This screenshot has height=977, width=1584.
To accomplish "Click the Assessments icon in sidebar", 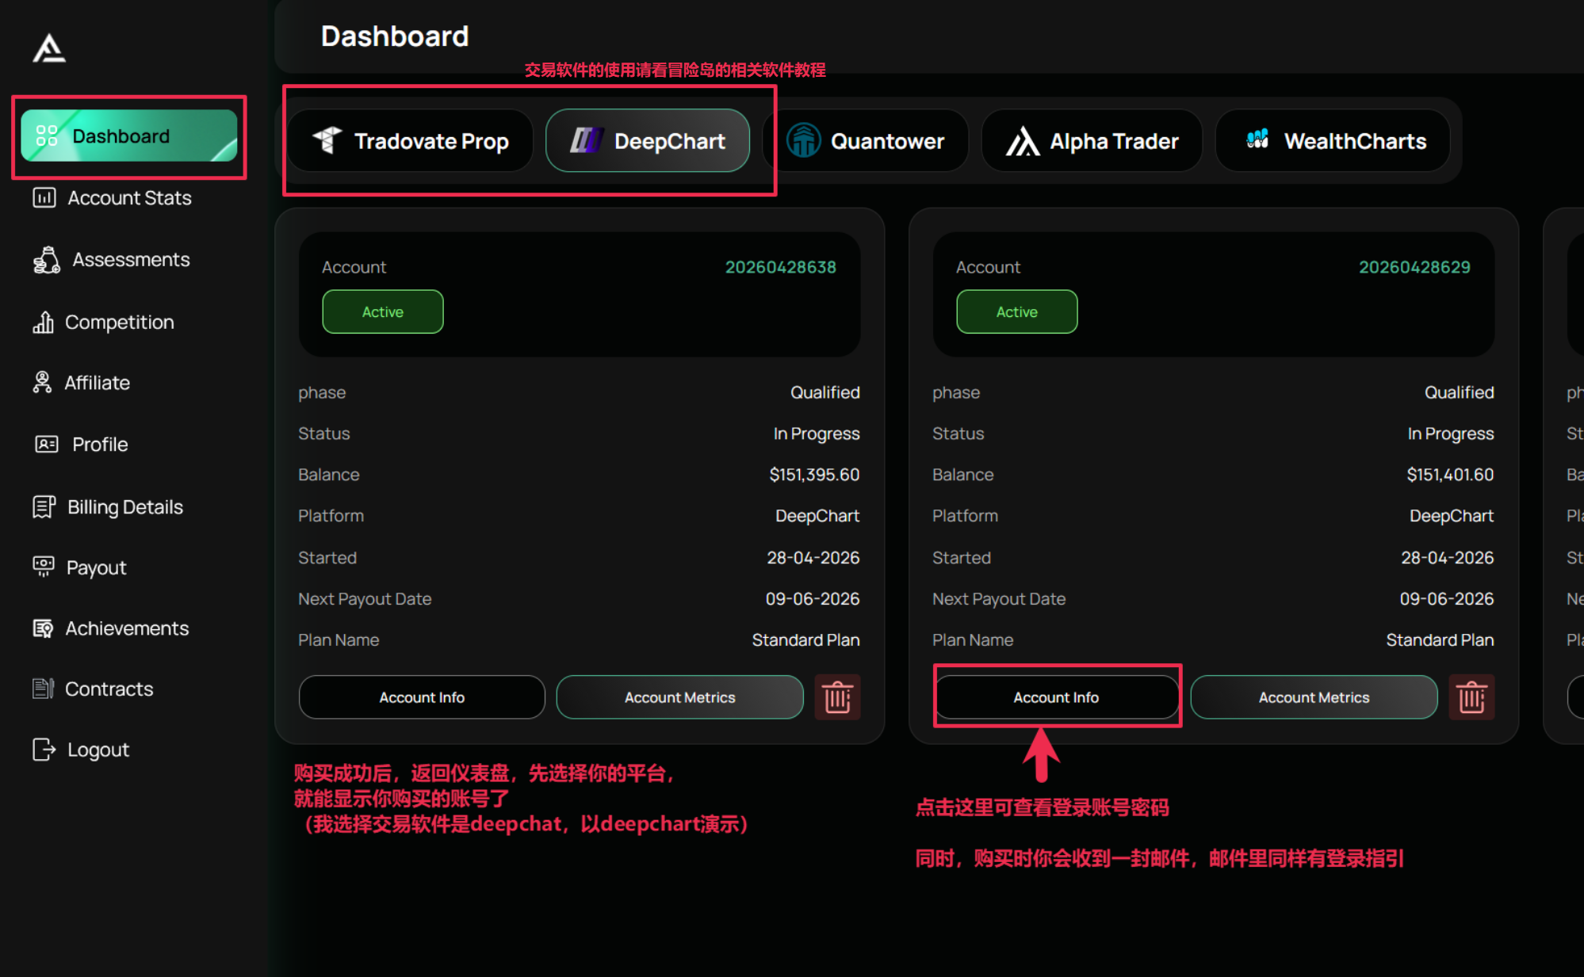I will (47, 260).
